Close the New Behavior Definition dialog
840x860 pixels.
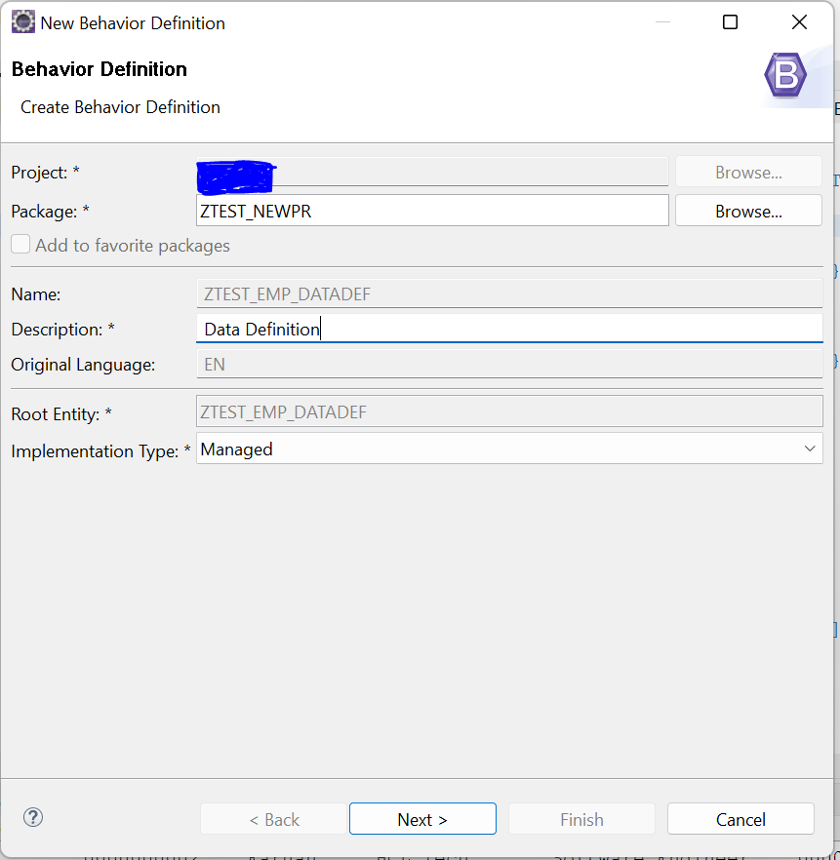pyautogui.click(x=799, y=22)
